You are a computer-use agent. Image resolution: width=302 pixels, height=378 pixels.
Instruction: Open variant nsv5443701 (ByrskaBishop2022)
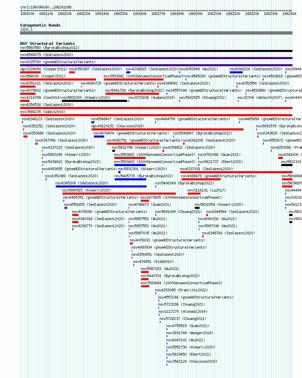click(170, 276)
